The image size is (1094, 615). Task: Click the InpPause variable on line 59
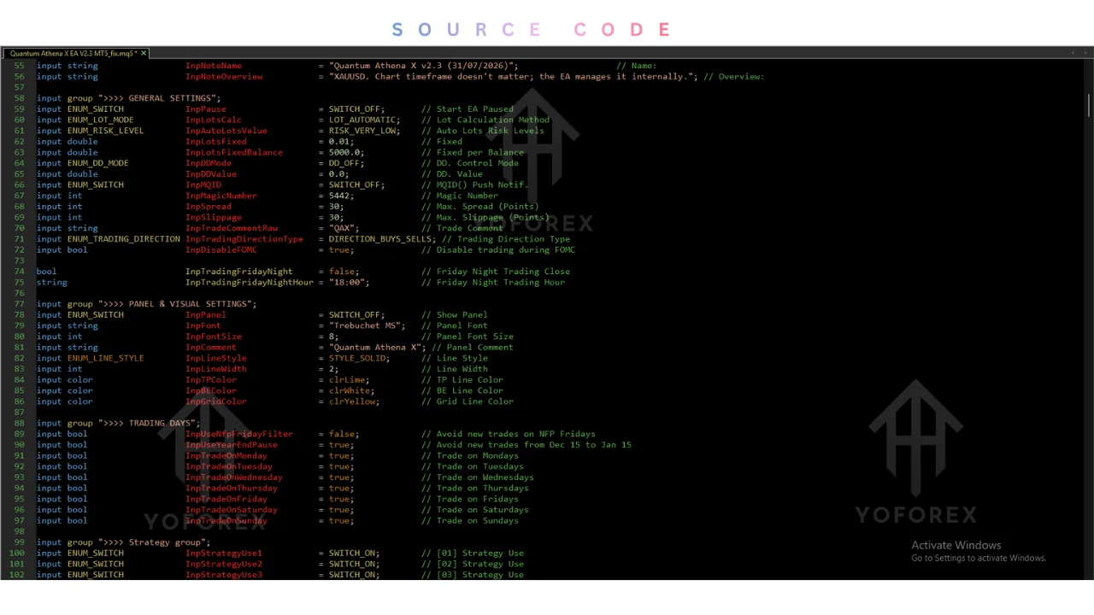pos(206,109)
